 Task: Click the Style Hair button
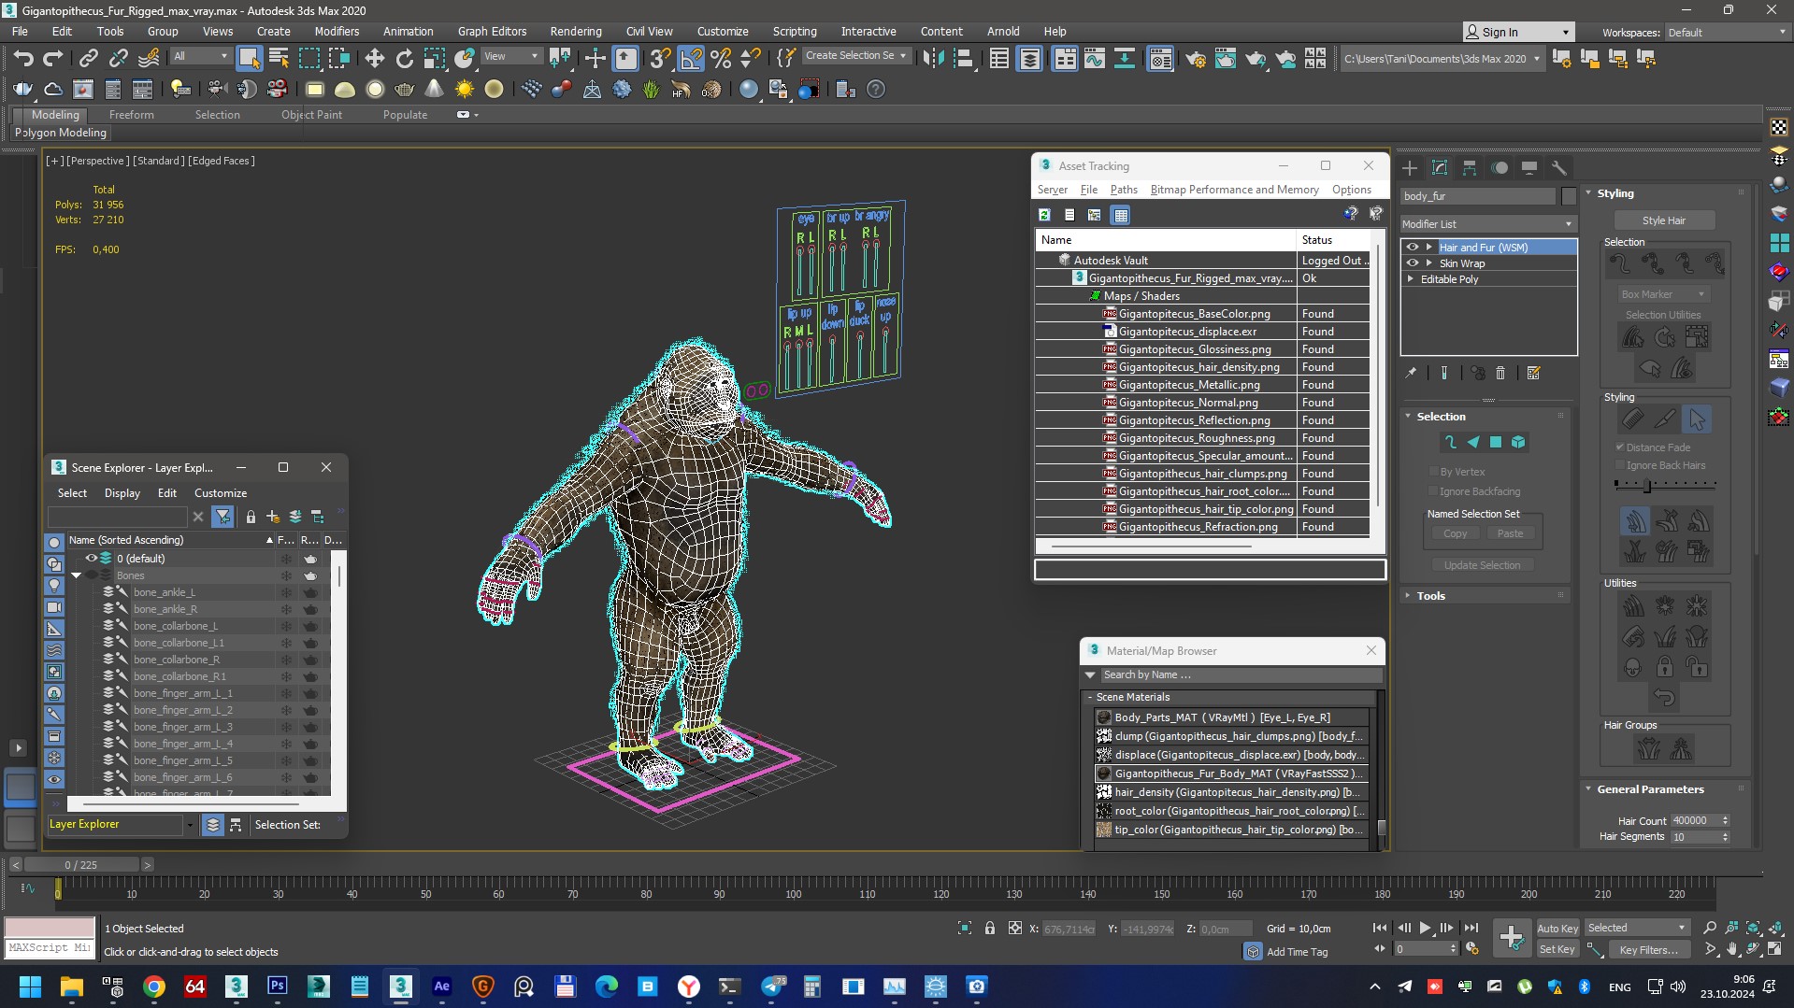click(x=1664, y=220)
